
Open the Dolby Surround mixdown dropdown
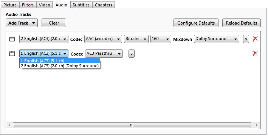click(216, 39)
